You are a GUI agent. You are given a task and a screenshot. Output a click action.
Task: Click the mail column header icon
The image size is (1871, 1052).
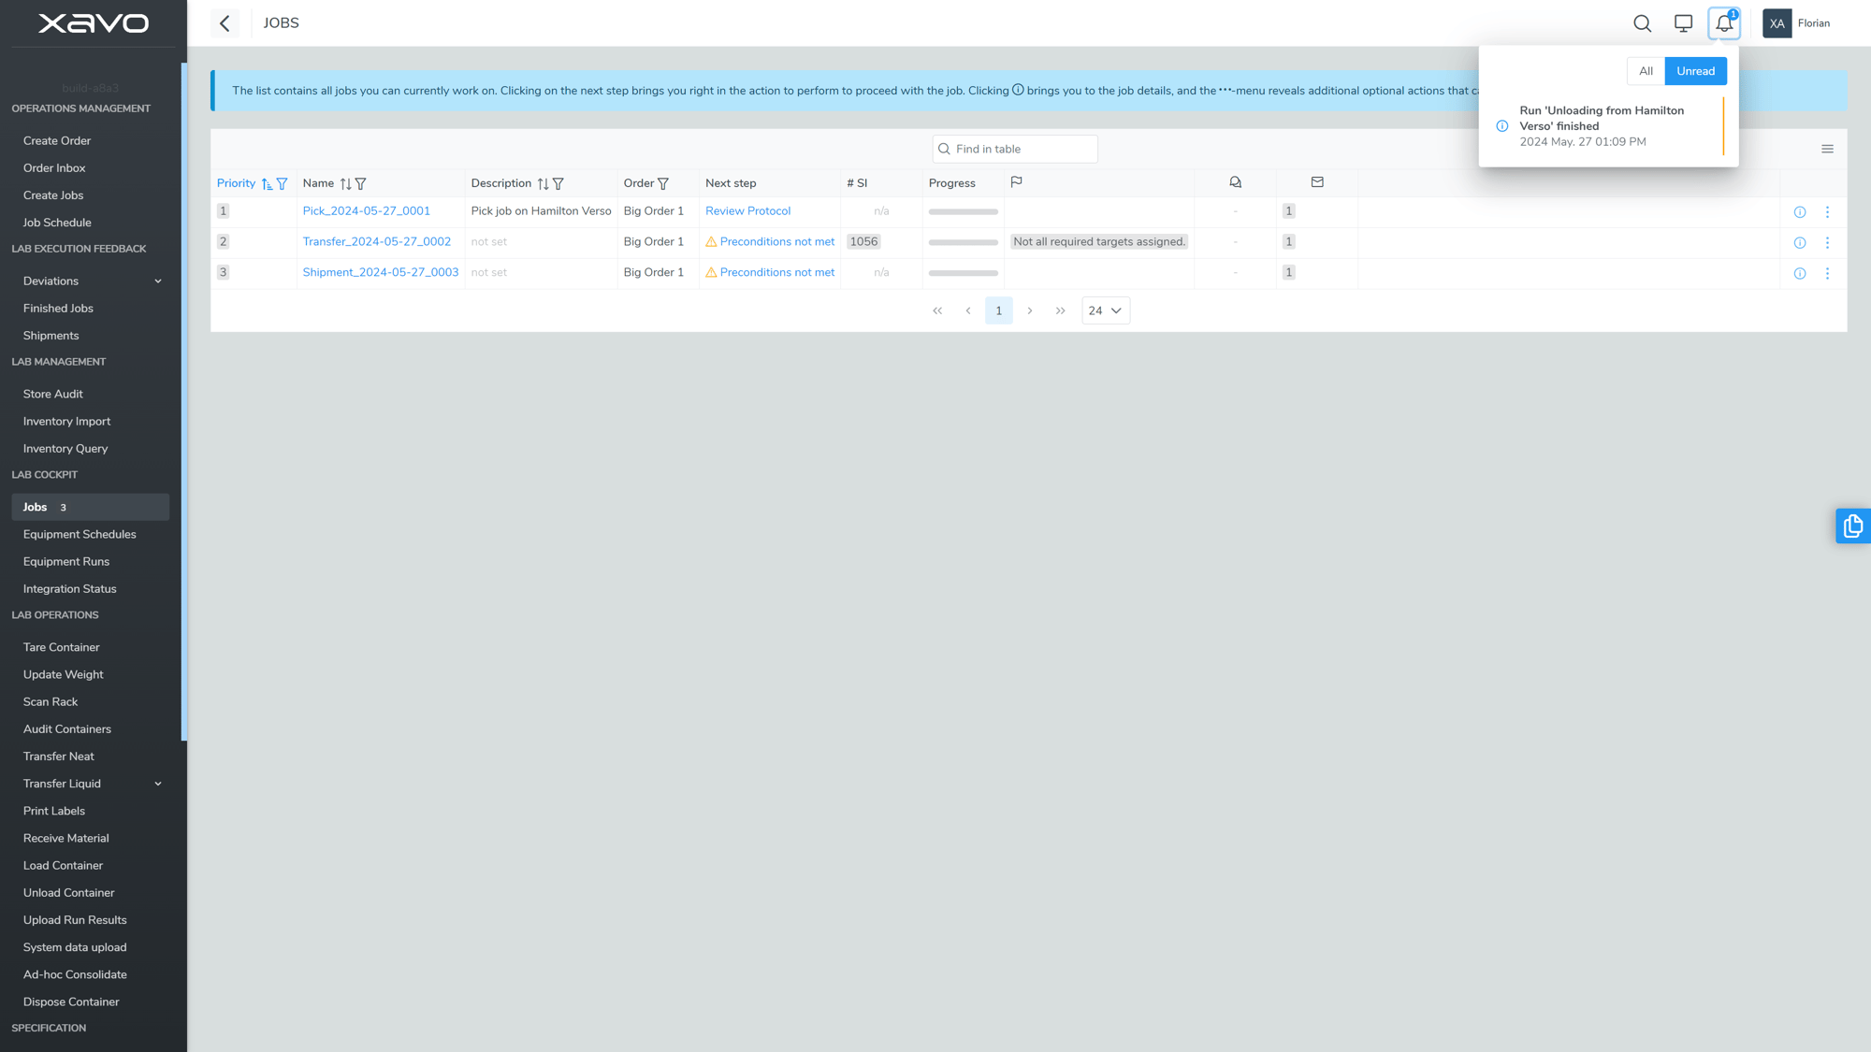tap(1317, 182)
